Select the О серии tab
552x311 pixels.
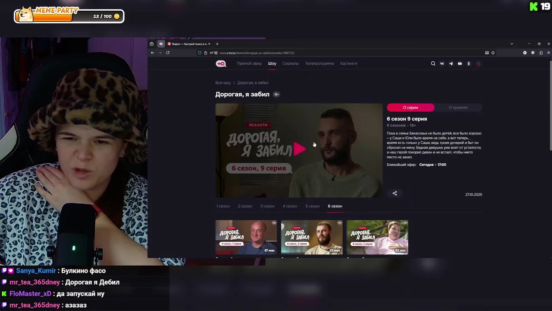[411, 108]
